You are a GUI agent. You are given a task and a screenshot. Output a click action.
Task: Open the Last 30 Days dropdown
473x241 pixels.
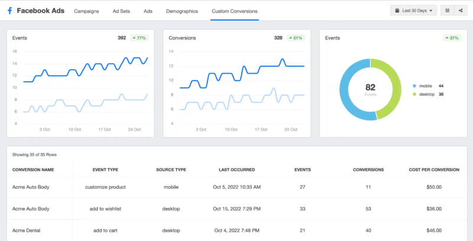pyautogui.click(x=413, y=11)
